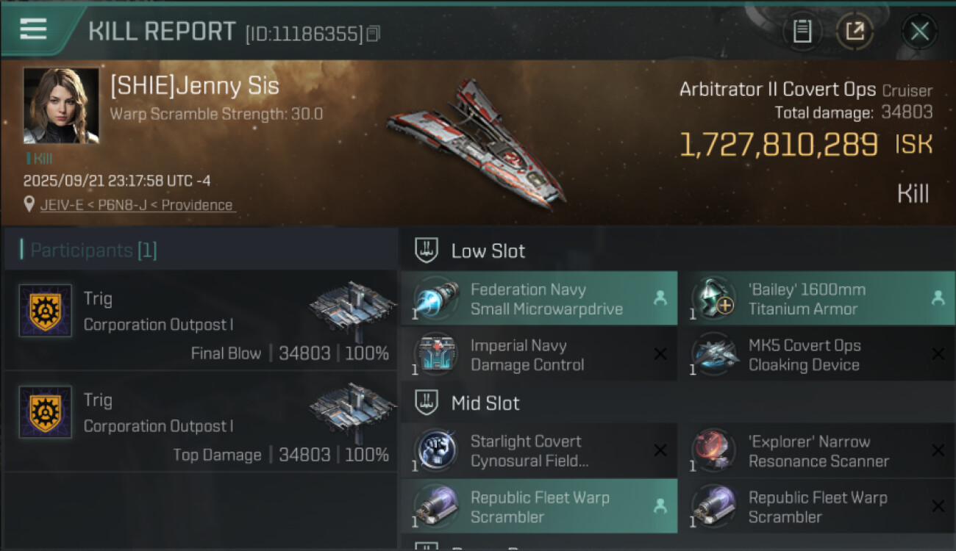This screenshot has height=551, width=956.
Task: Click X beside 'Explorer' Narrow Resonance Scanner
Action: point(938,450)
